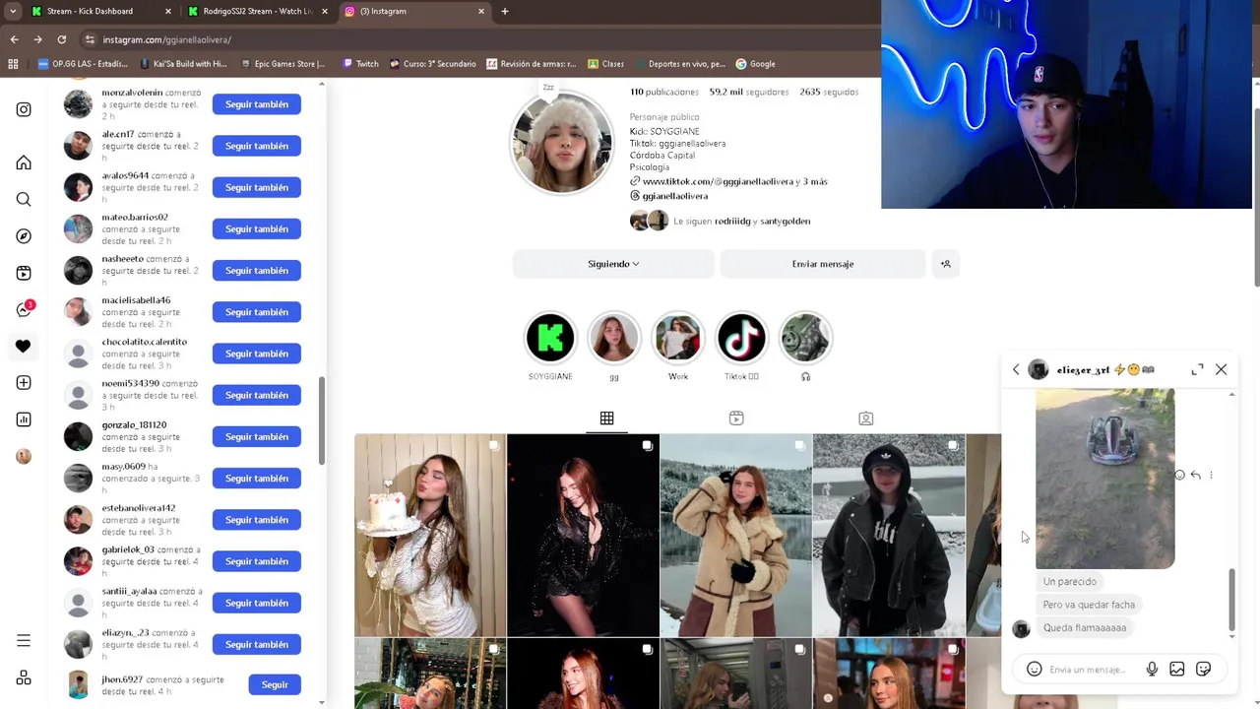This screenshot has width=1260, height=709.
Task: Click 2635 seguidos count
Action: [829, 92]
